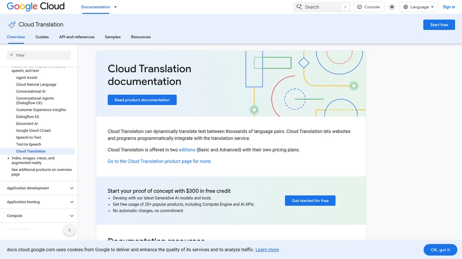Select Cloud Translation in sidebar
Screen dimensions: 462x259
30,152
